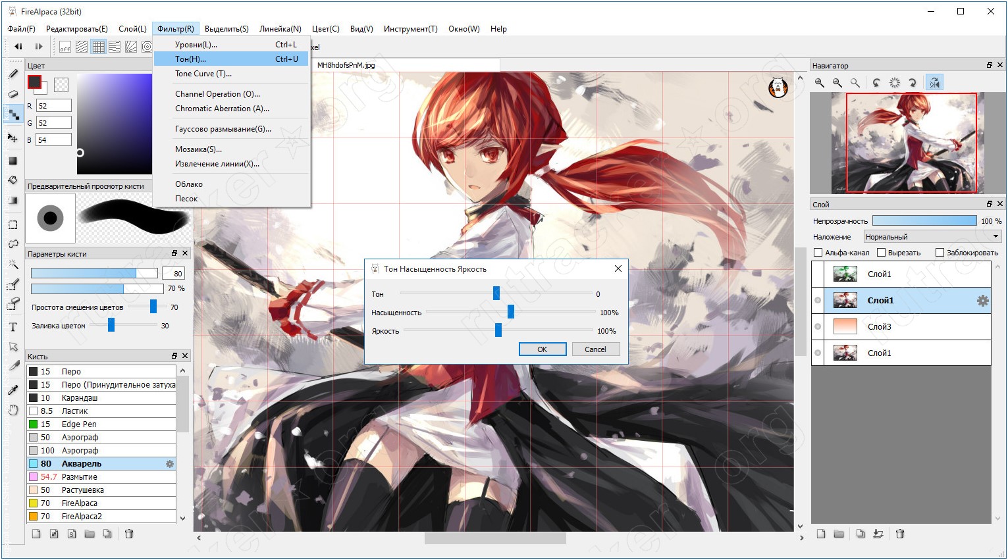Viewport: 1008px width, 560px height.
Task: Enable the Заблокировать checkbox
Action: tap(940, 253)
